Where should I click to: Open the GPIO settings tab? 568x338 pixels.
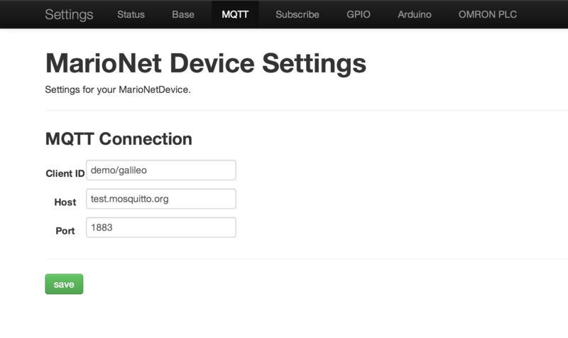pos(359,14)
